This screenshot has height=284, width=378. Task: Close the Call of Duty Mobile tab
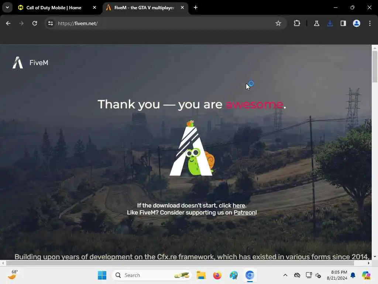(94, 7)
